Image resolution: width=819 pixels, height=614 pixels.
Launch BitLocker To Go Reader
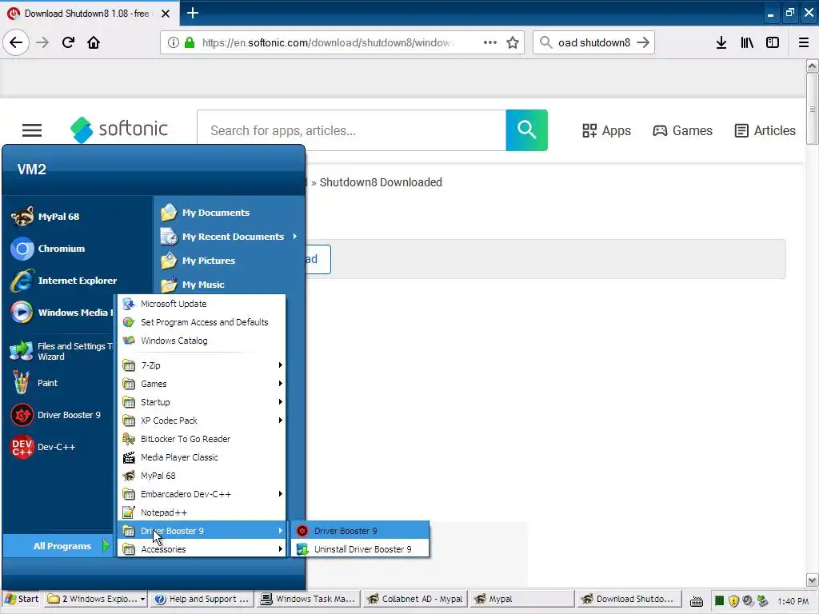click(x=202, y=439)
